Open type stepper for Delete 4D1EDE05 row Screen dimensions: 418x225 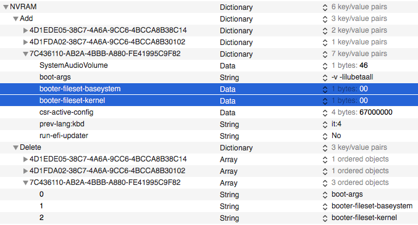click(325, 160)
